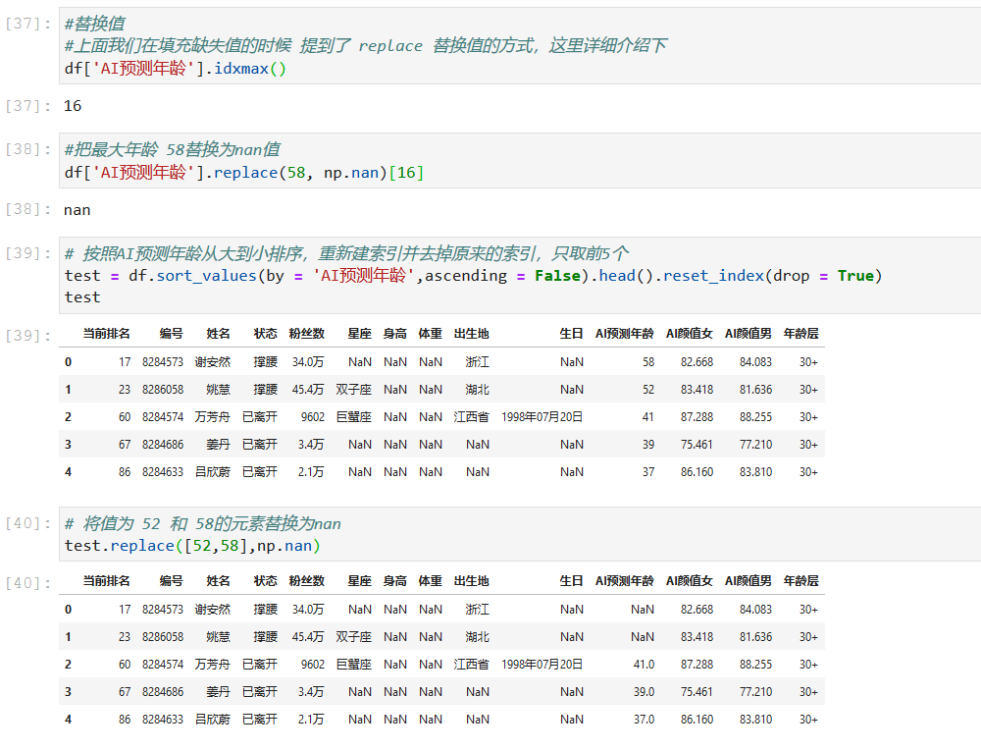This screenshot has width=981, height=751.
Task: Click the 年龄层 value 30+ in row 0
Action: click(x=807, y=609)
